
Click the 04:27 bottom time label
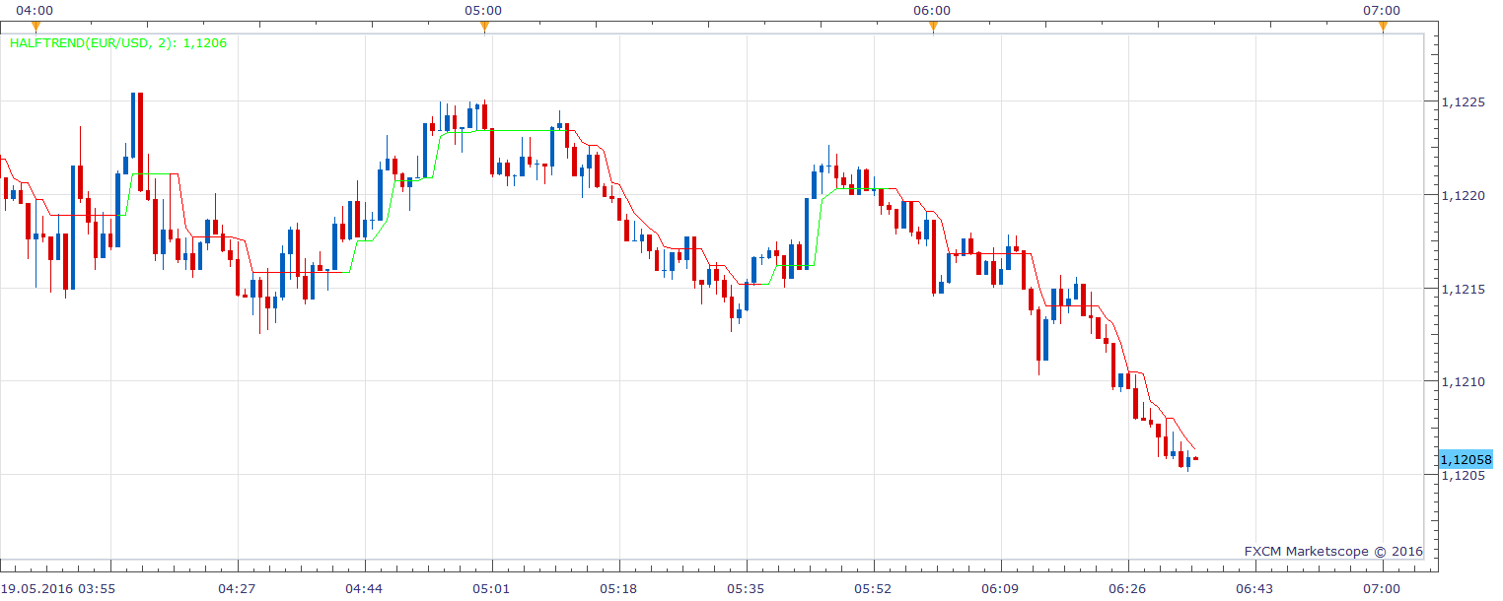[237, 588]
